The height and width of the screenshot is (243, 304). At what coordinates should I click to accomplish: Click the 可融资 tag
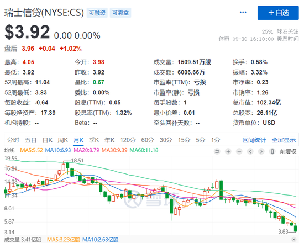pos(97,13)
